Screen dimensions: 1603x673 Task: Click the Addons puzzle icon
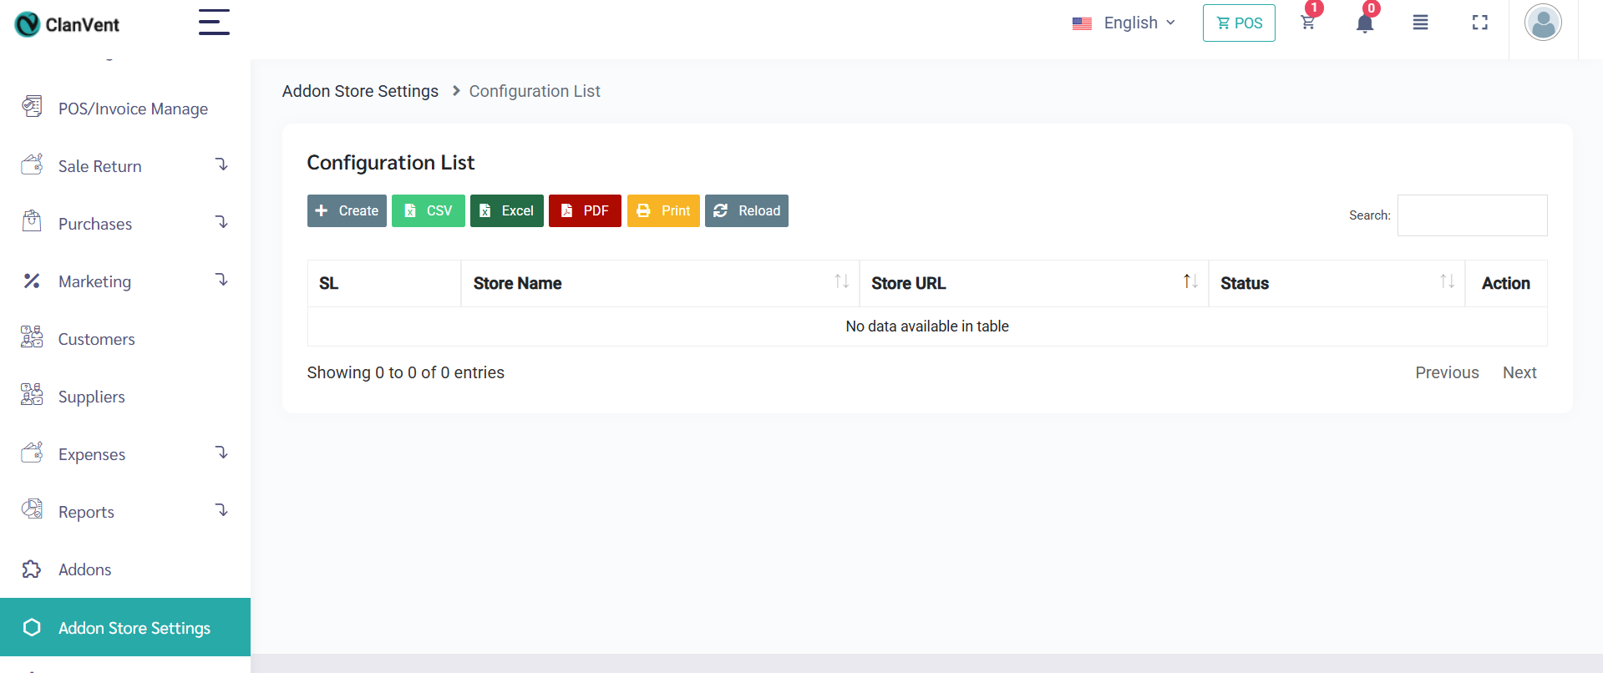pyautogui.click(x=32, y=569)
